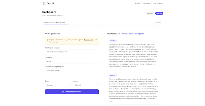Click the DescIA brand name text
Image resolution: width=205 pixels, height=106 pixels.
pos(50,3)
